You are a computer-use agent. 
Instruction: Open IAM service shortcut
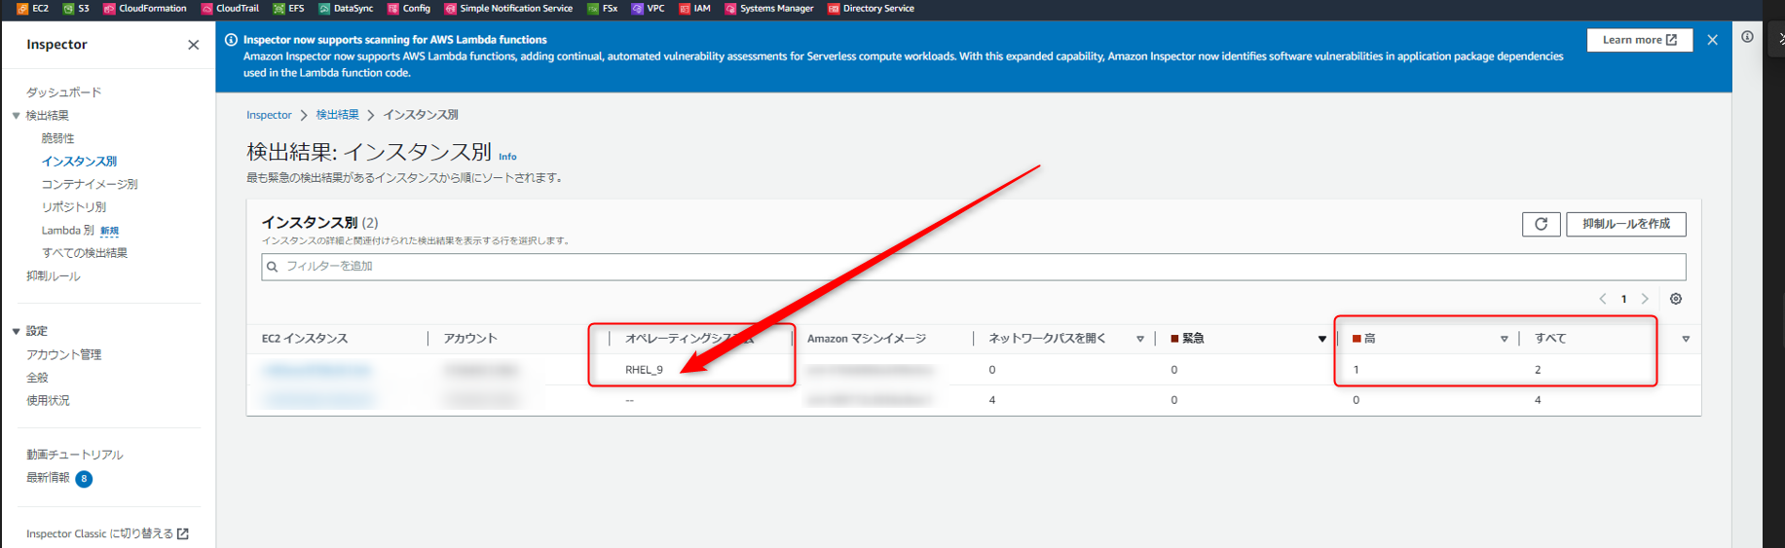point(694,9)
